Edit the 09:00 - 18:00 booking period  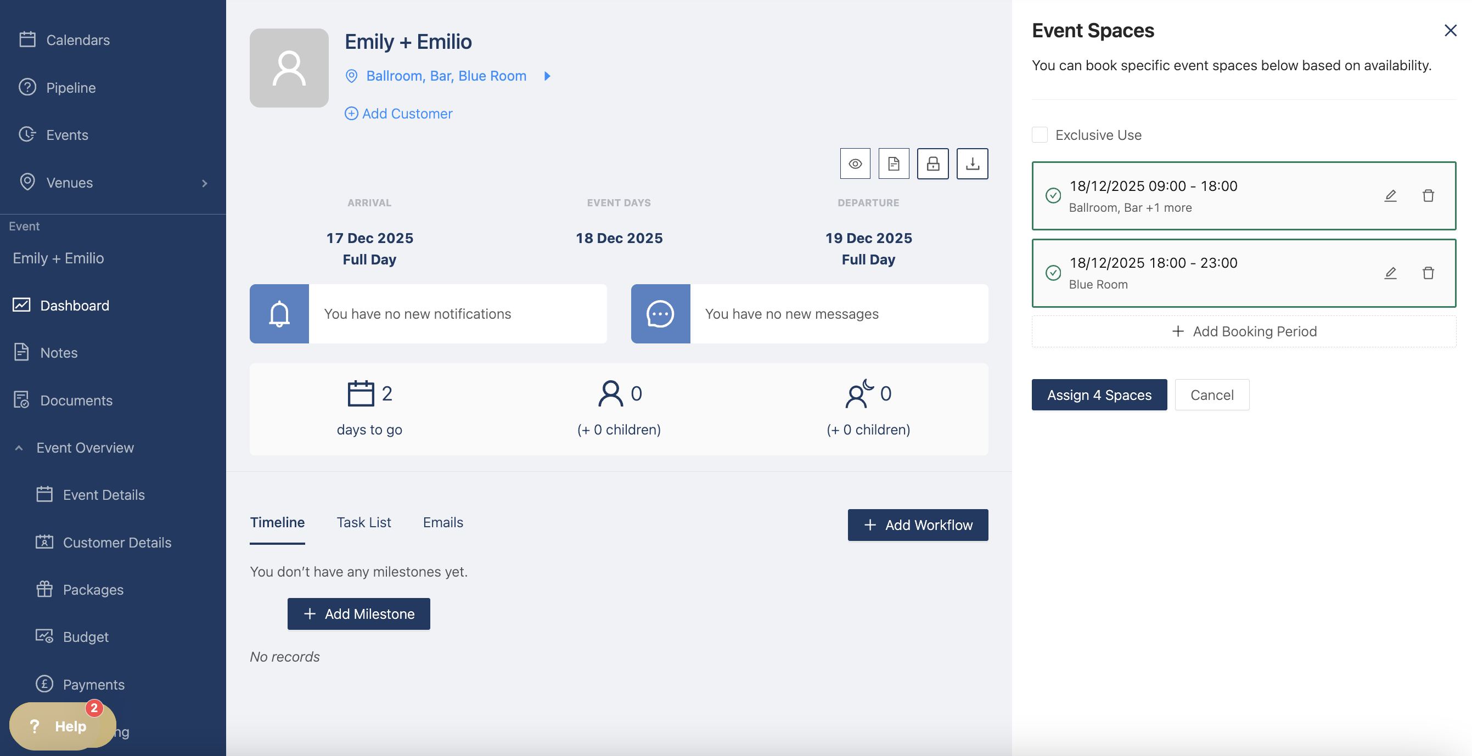pyautogui.click(x=1390, y=196)
